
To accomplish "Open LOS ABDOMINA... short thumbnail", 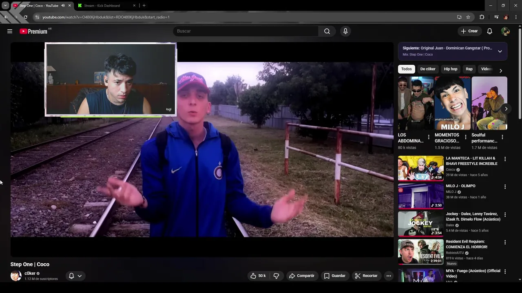I will click(x=416, y=103).
